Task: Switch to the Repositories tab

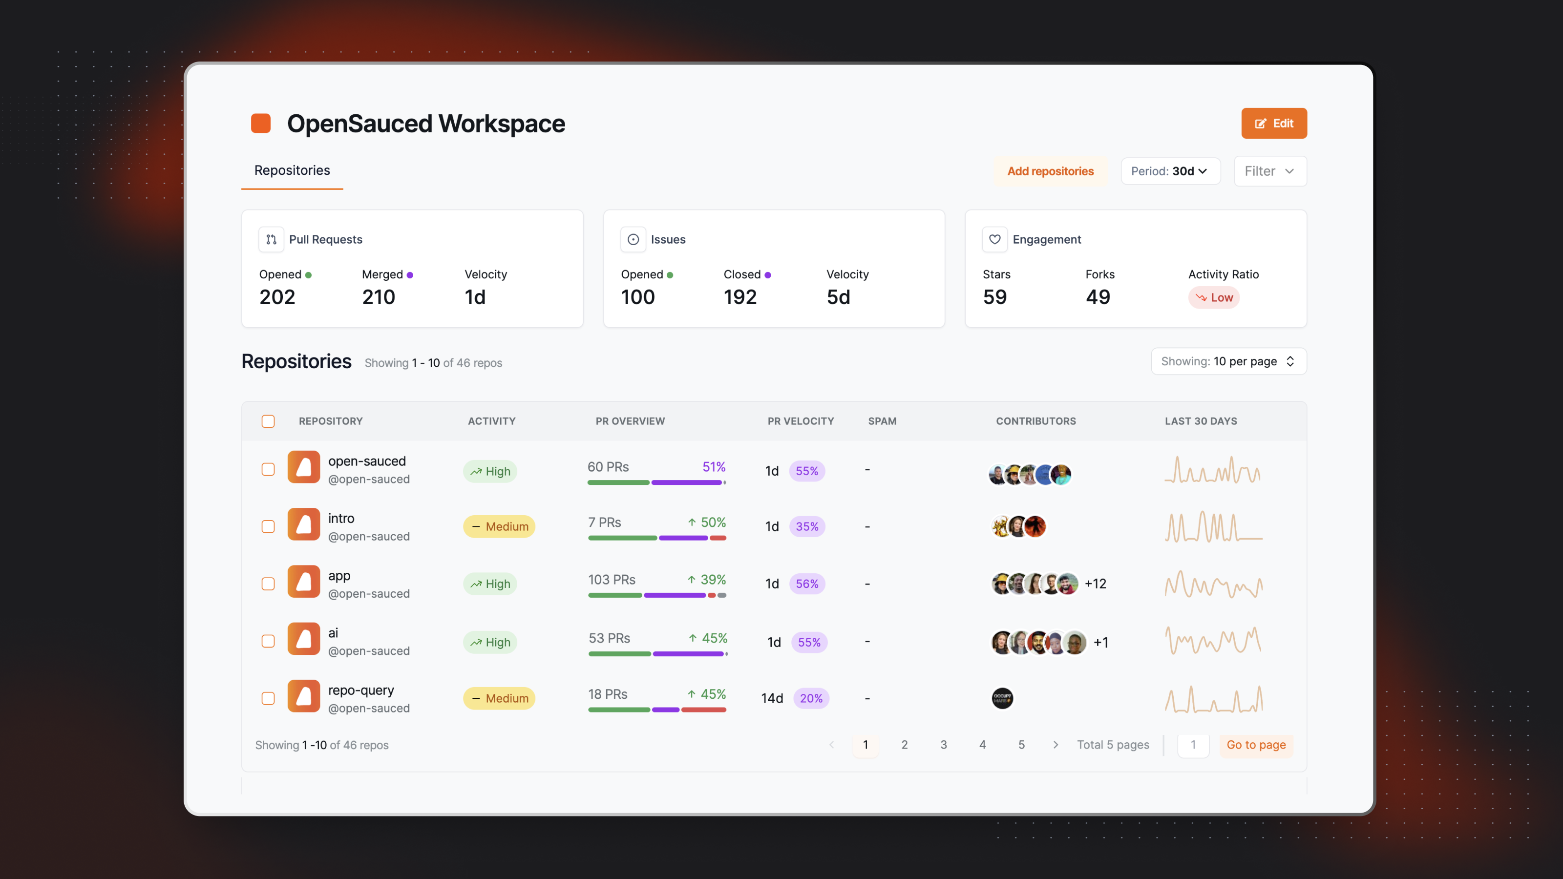Action: point(292,169)
